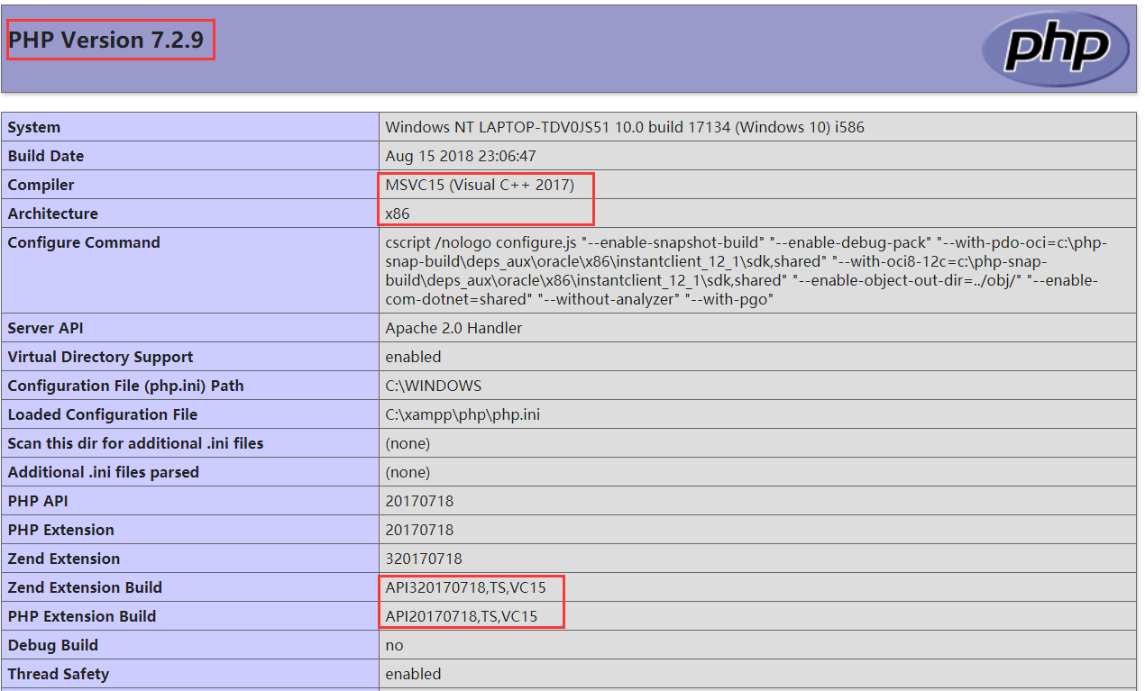Image resolution: width=1145 pixels, height=691 pixels.
Task: Click "(none)" beside Additional .ini files parsed
Action: [x=408, y=472]
